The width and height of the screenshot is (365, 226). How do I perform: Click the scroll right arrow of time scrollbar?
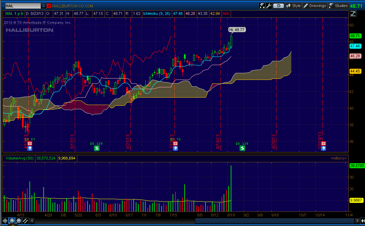pyautogui.click(x=357, y=221)
